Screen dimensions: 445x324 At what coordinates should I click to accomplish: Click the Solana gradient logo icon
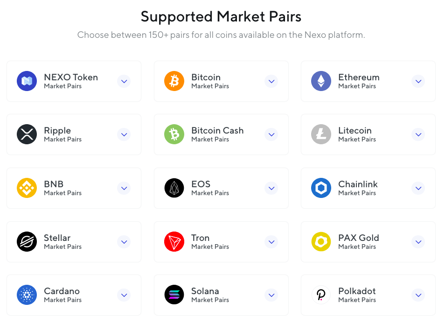click(x=174, y=295)
